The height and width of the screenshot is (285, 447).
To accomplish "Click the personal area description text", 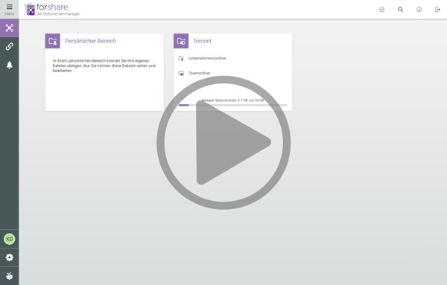I will [104, 65].
